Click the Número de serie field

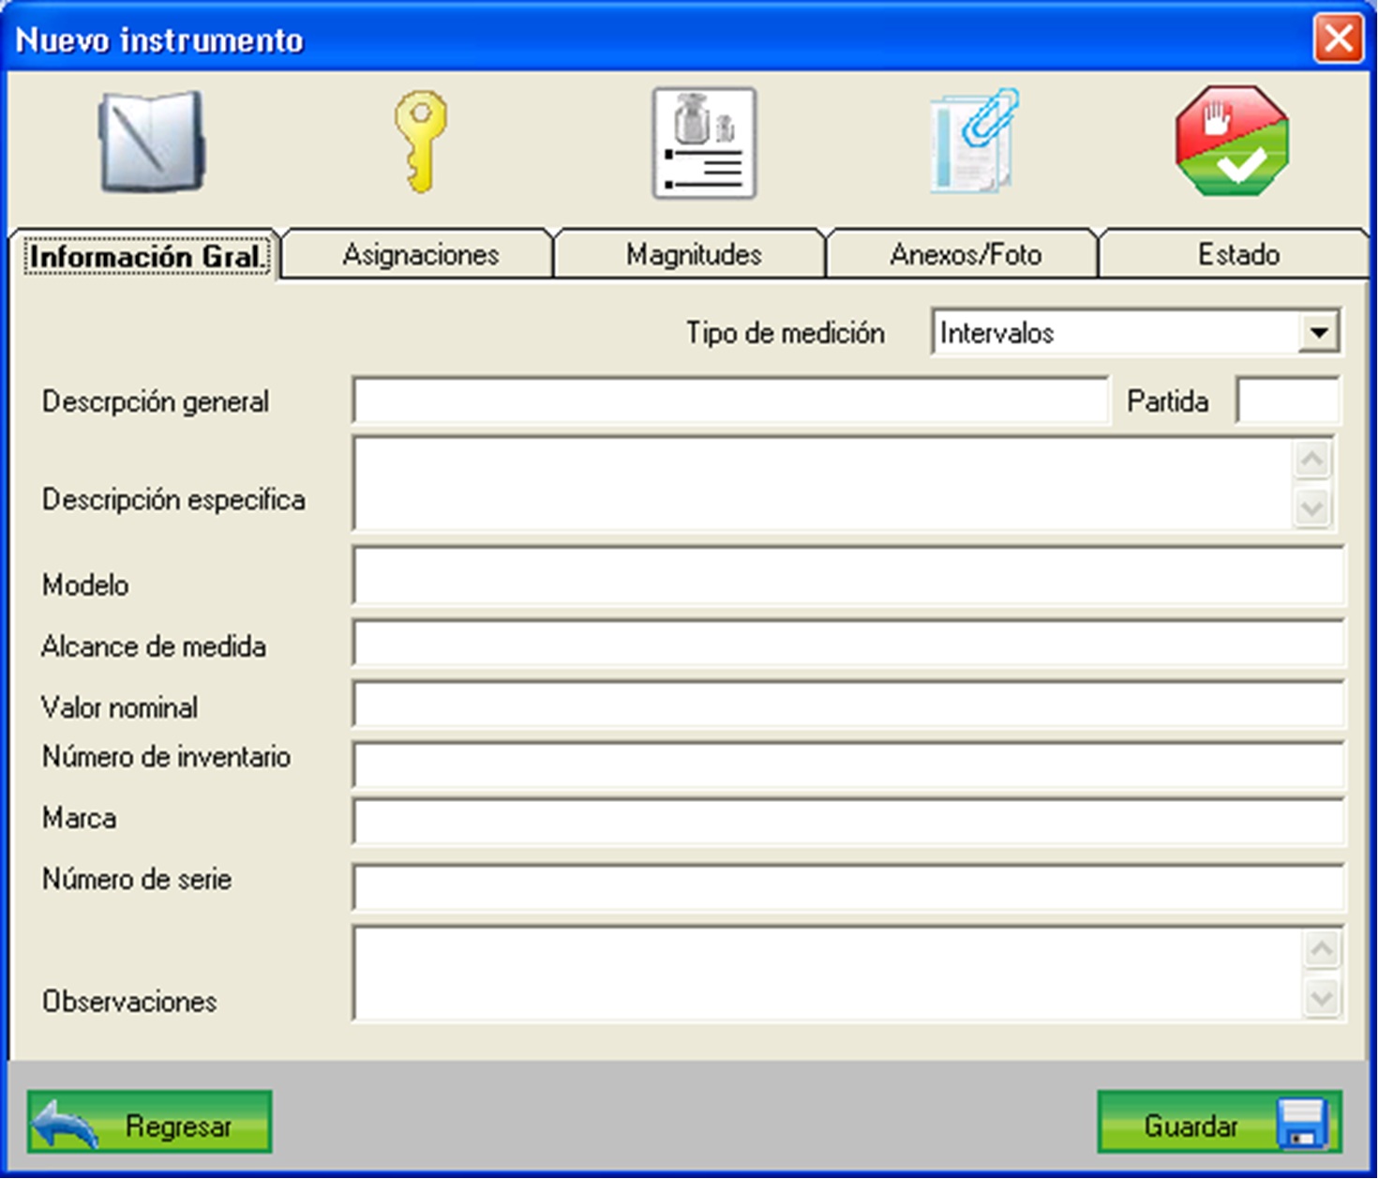point(848,887)
